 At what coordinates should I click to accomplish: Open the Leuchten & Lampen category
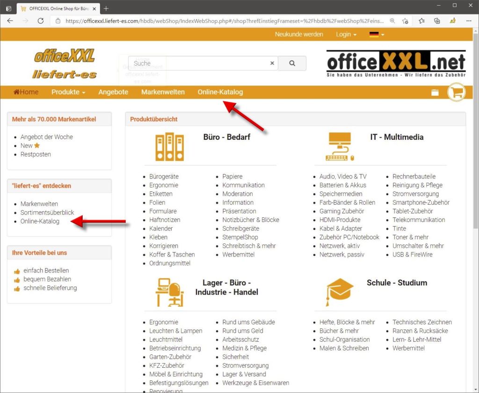point(176,331)
